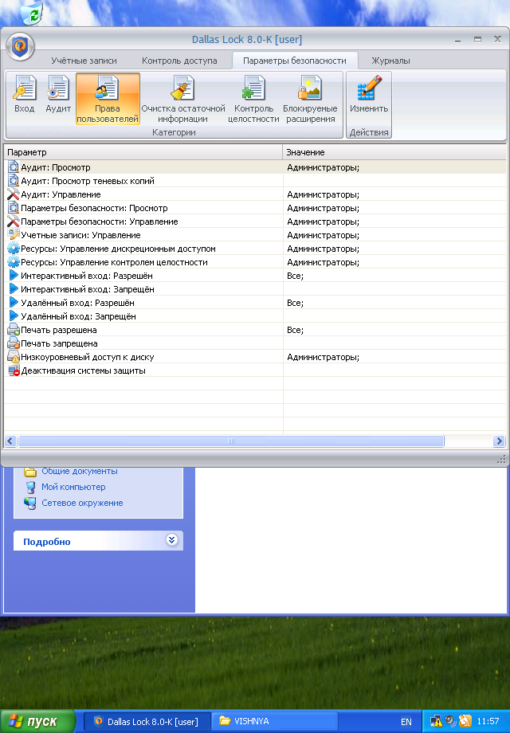Click the horizontal scrollbar right arrow

[500, 441]
